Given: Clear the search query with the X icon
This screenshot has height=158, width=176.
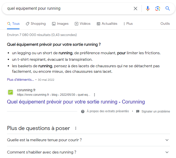Looking at the screenshot, I should (x=135, y=8).
